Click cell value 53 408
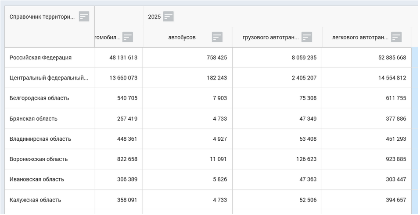 click(308, 139)
